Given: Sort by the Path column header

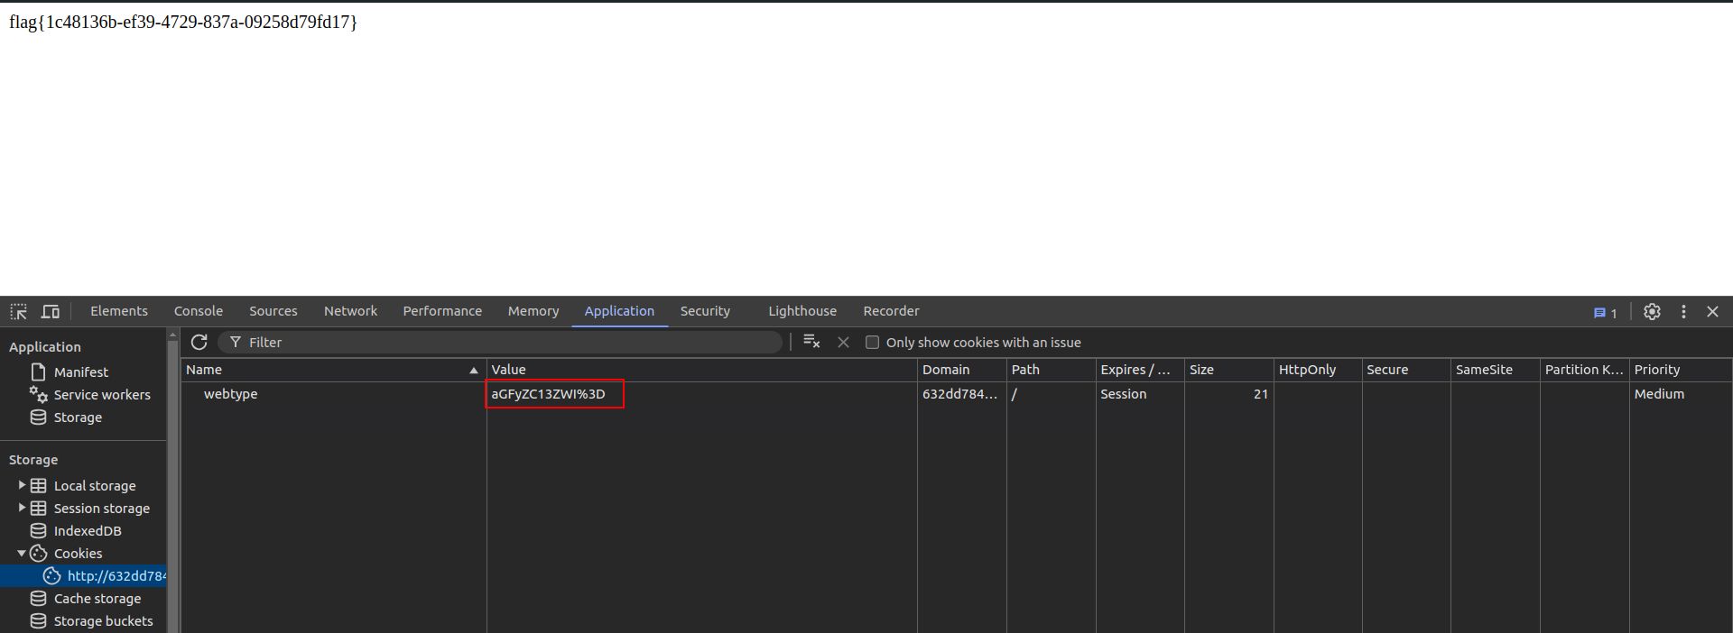Looking at the screenshot, I should pyautogui.click(x=1051, y=370).
